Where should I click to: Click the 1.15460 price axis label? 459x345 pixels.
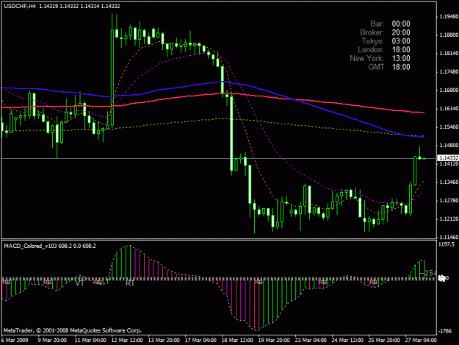449,127
